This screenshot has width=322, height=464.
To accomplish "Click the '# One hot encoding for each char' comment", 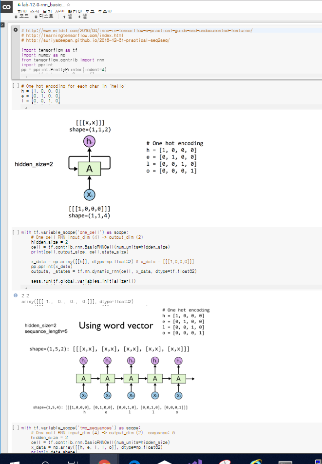I will (x=74, y=86).
